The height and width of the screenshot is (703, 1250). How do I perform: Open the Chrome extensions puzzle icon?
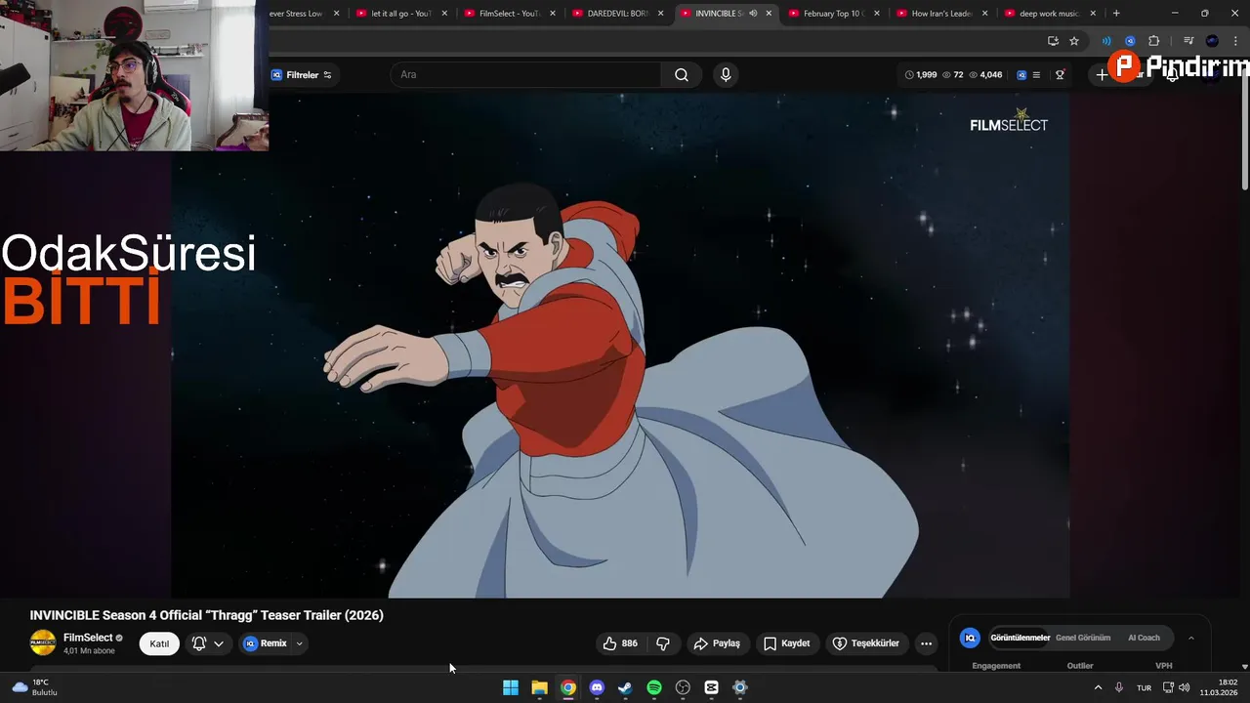coord(1153,41)
